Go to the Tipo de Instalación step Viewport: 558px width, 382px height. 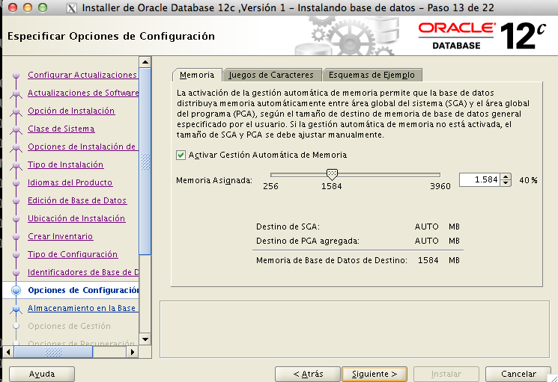tap(65, 164)
